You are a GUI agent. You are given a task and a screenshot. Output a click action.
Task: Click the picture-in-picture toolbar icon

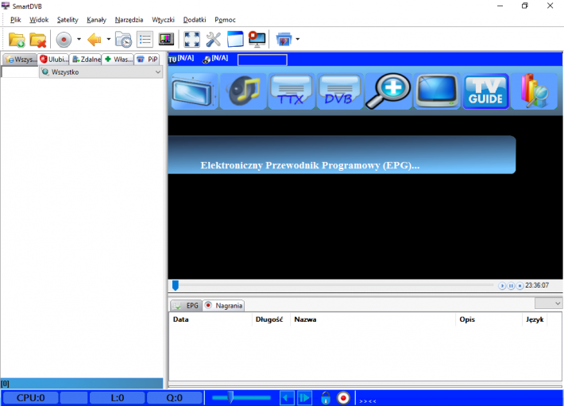coord(284,40)
